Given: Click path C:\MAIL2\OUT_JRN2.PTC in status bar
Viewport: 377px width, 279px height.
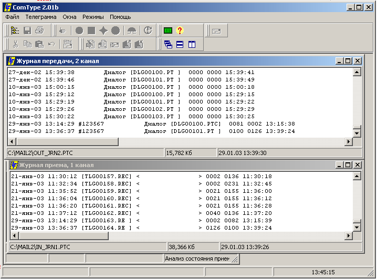Looking at the screenshot, I should [40, 153].
